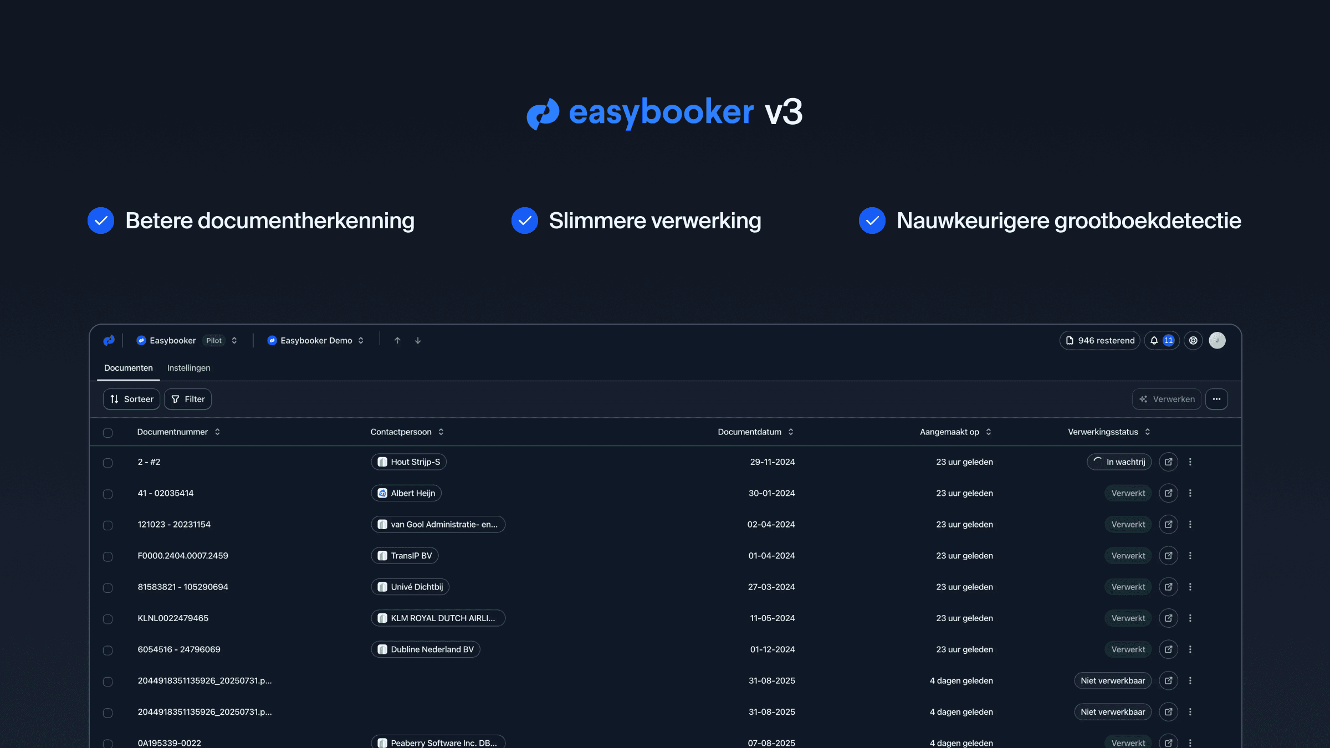Click the up arrow navigation icon in header
The height and width of the screenshot is (748, 1330).
pyautogui.click(x=397, y=340)
